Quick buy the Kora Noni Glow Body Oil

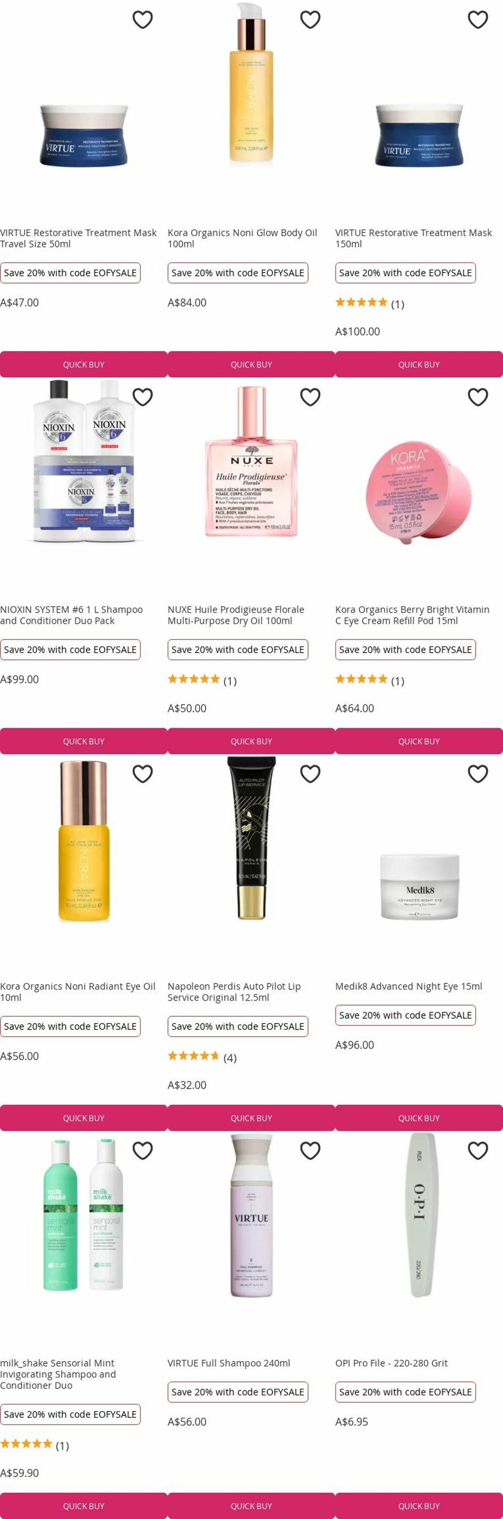pos(252,365)
